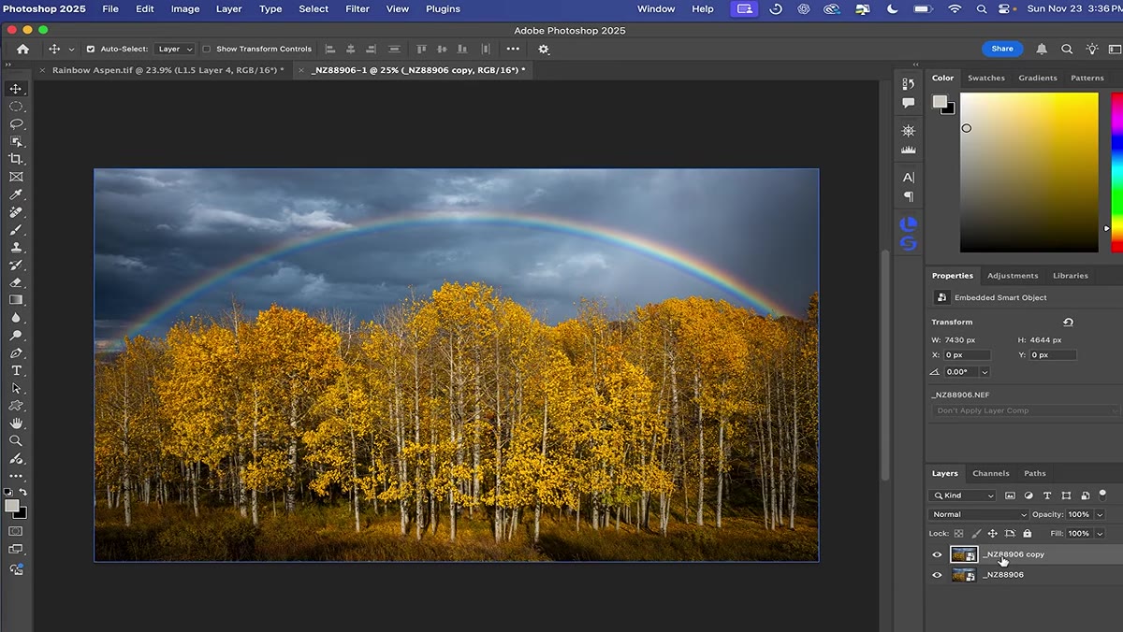
Task: Switch to the Swatches tab
Action: (x=986, y=78)
